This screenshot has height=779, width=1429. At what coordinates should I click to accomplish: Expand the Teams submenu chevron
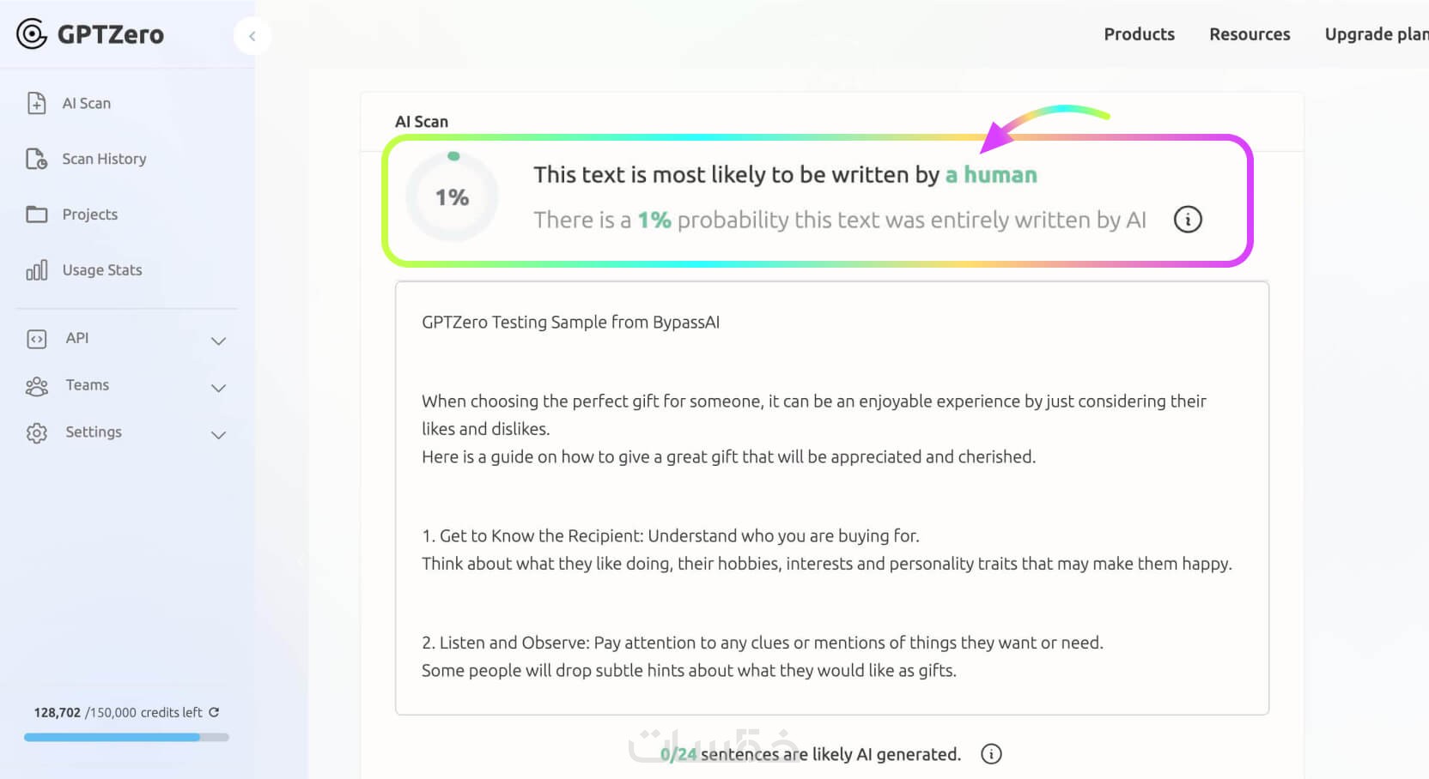[219, 388]
